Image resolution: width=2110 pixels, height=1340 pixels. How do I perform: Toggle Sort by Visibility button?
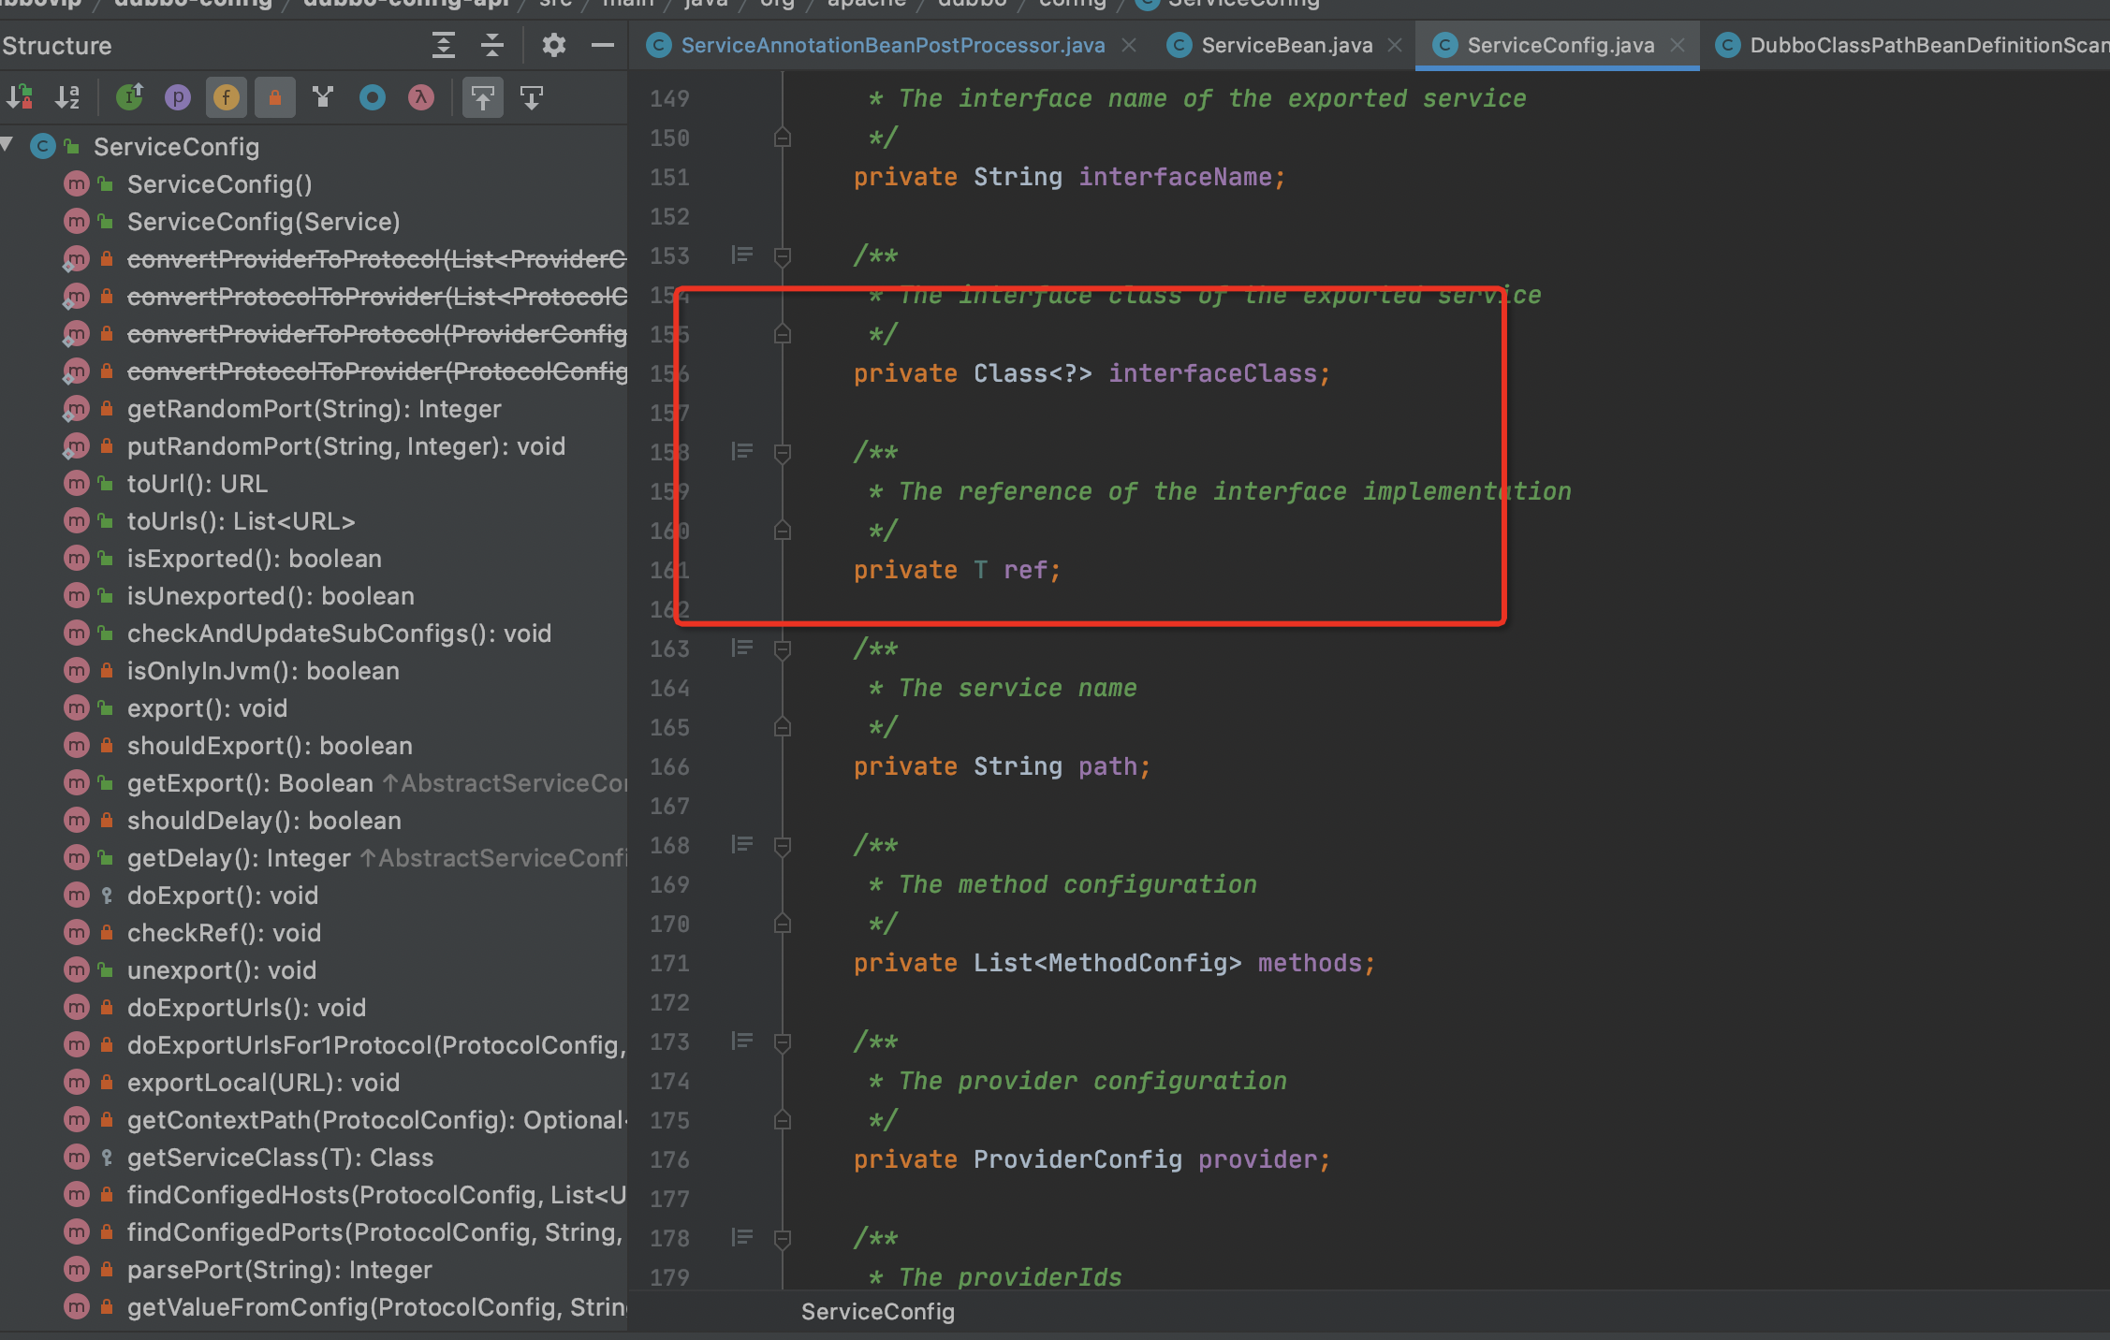coord(21,97)
